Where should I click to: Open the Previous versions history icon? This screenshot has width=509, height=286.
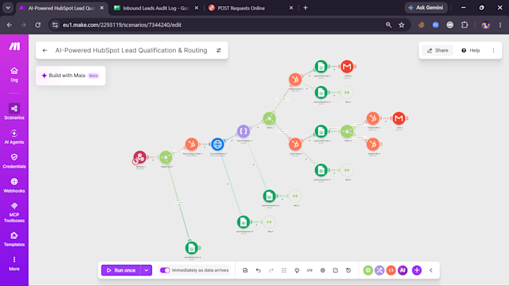coord(348,270)
